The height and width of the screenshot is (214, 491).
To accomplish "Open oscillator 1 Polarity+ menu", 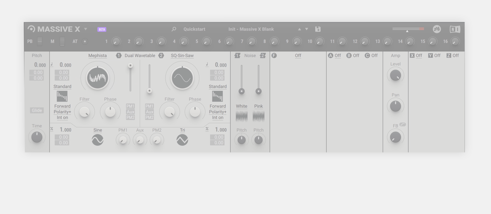I will [62, 112].
